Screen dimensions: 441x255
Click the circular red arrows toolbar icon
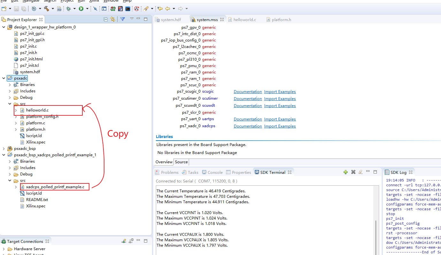[137, 9]
